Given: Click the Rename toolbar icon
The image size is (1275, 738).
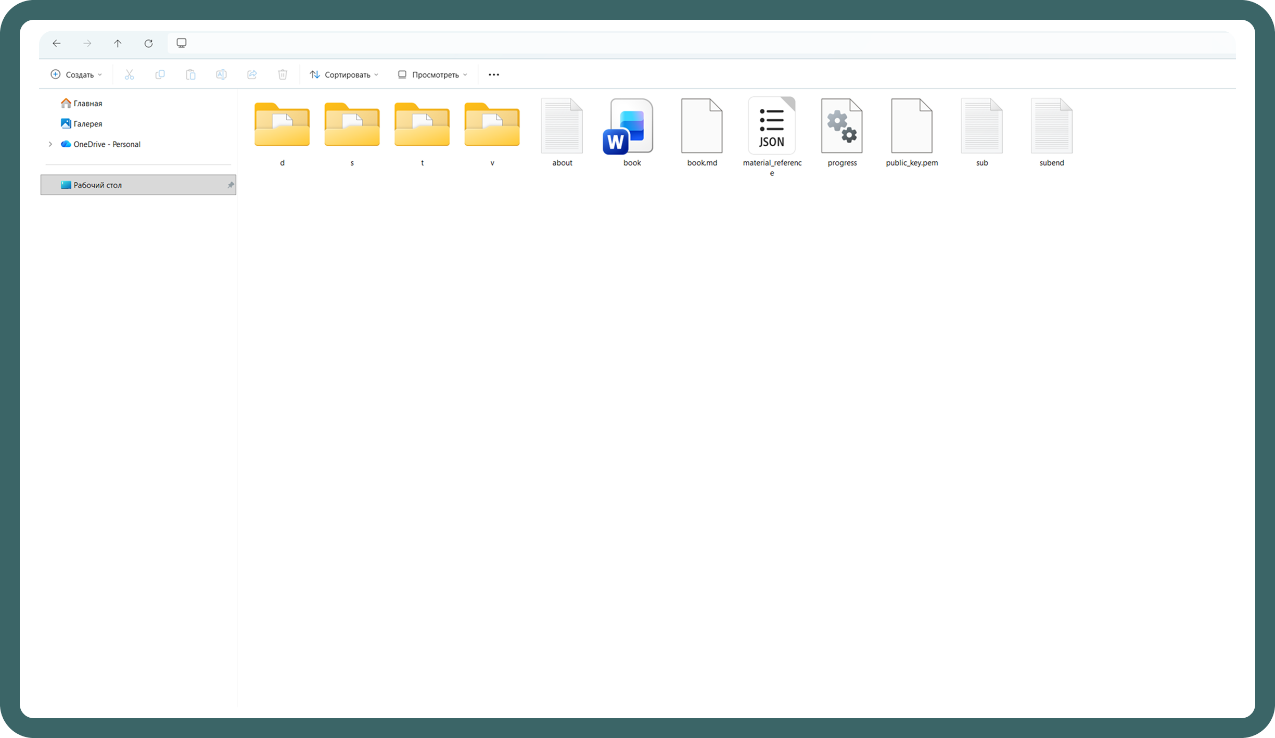Looking at the screenshot, I should point(221,74).
